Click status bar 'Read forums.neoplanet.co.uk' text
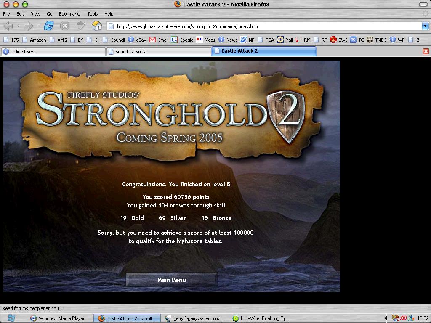 (x=32, y=308)
